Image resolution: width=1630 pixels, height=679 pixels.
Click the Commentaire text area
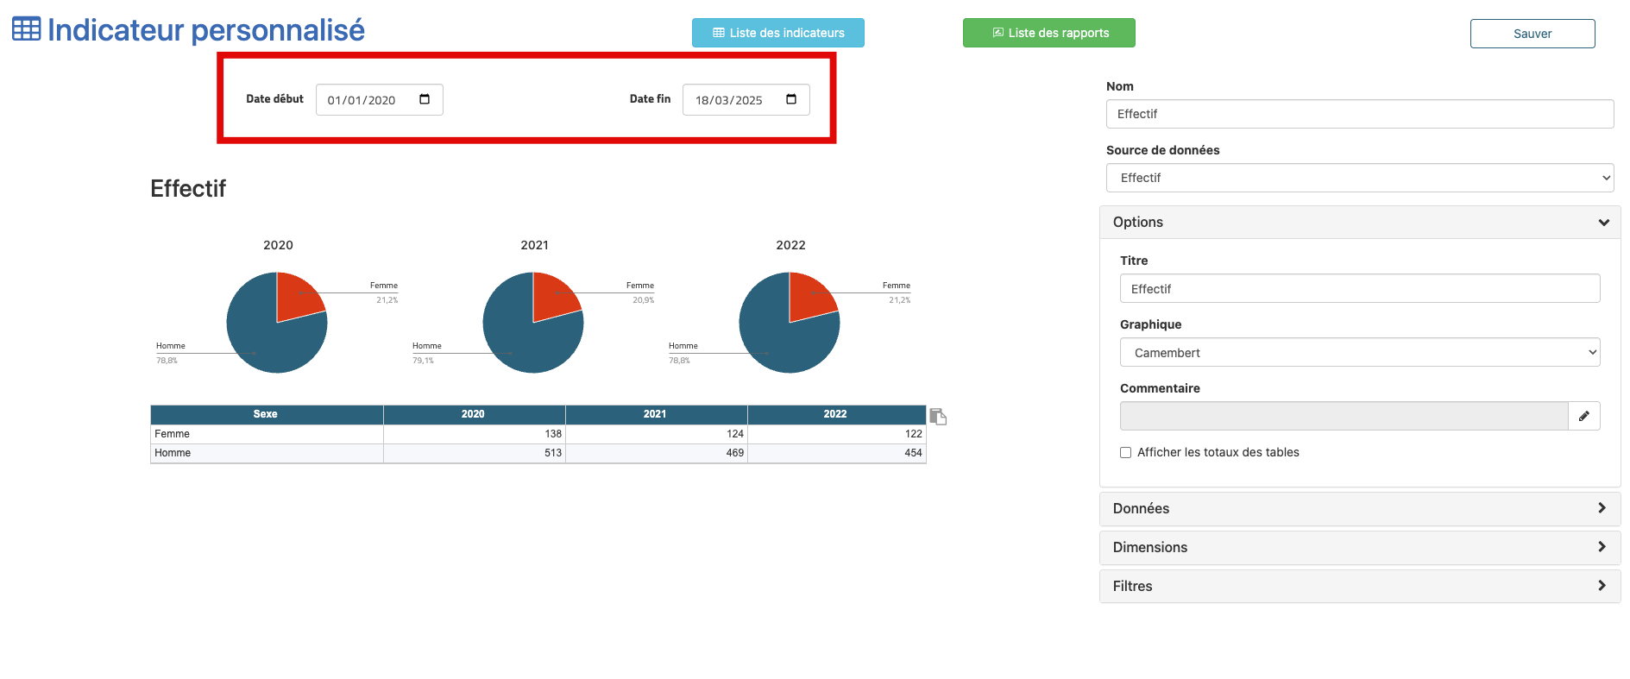click(x=1344, y=416)
